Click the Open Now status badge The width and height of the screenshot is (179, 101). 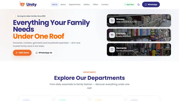click(x=129, y=4)
